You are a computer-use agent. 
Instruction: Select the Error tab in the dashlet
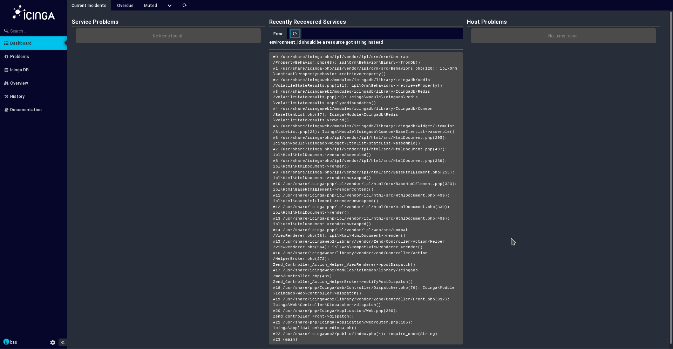278,34
